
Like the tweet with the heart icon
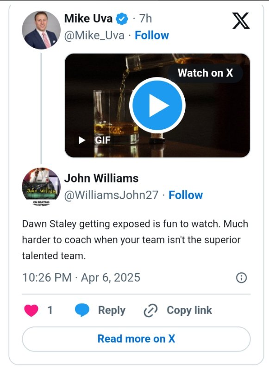pos(31,310)
